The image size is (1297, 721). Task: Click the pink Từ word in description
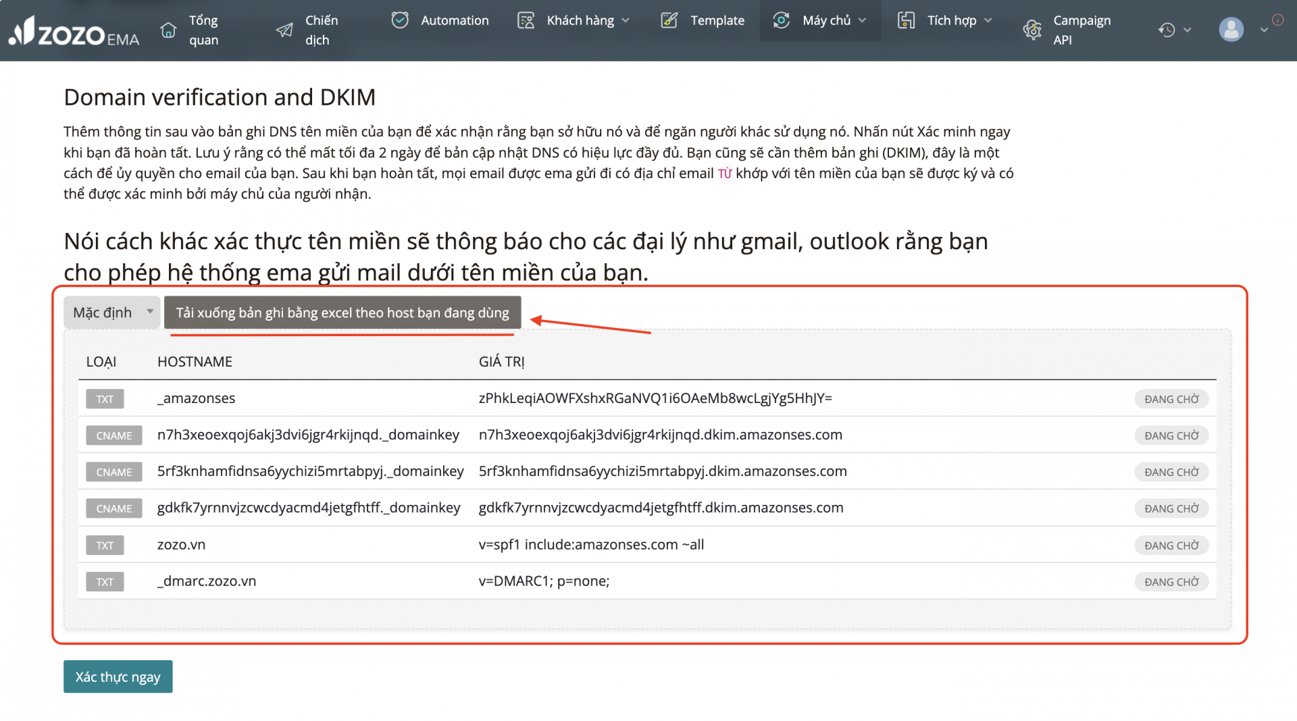(x=724, y=173)
